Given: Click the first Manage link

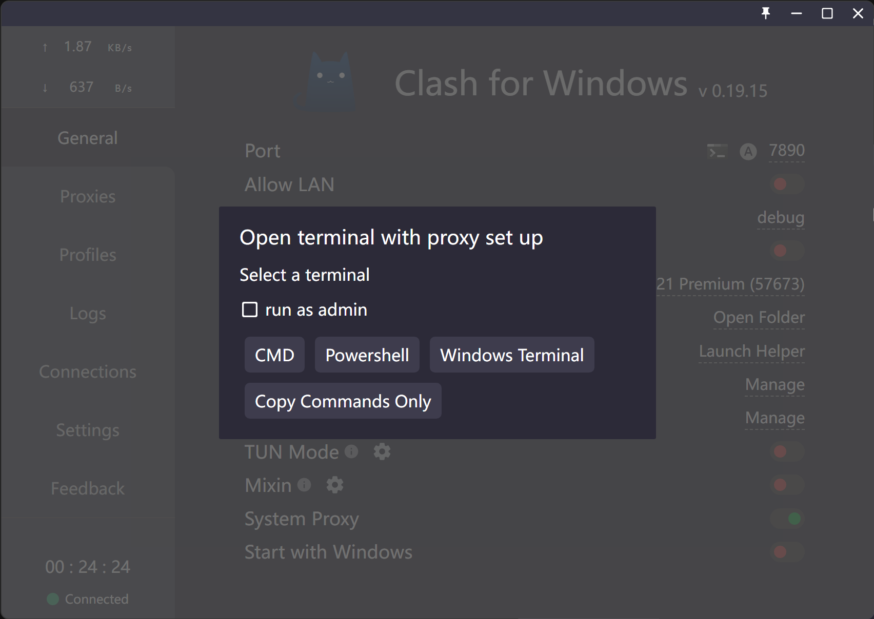Looking at the screenshot, I should coord(775,384).
